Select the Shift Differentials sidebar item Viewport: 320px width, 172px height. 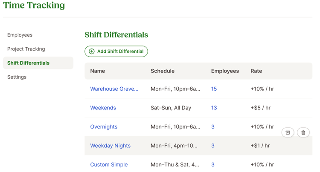(38, 63)
